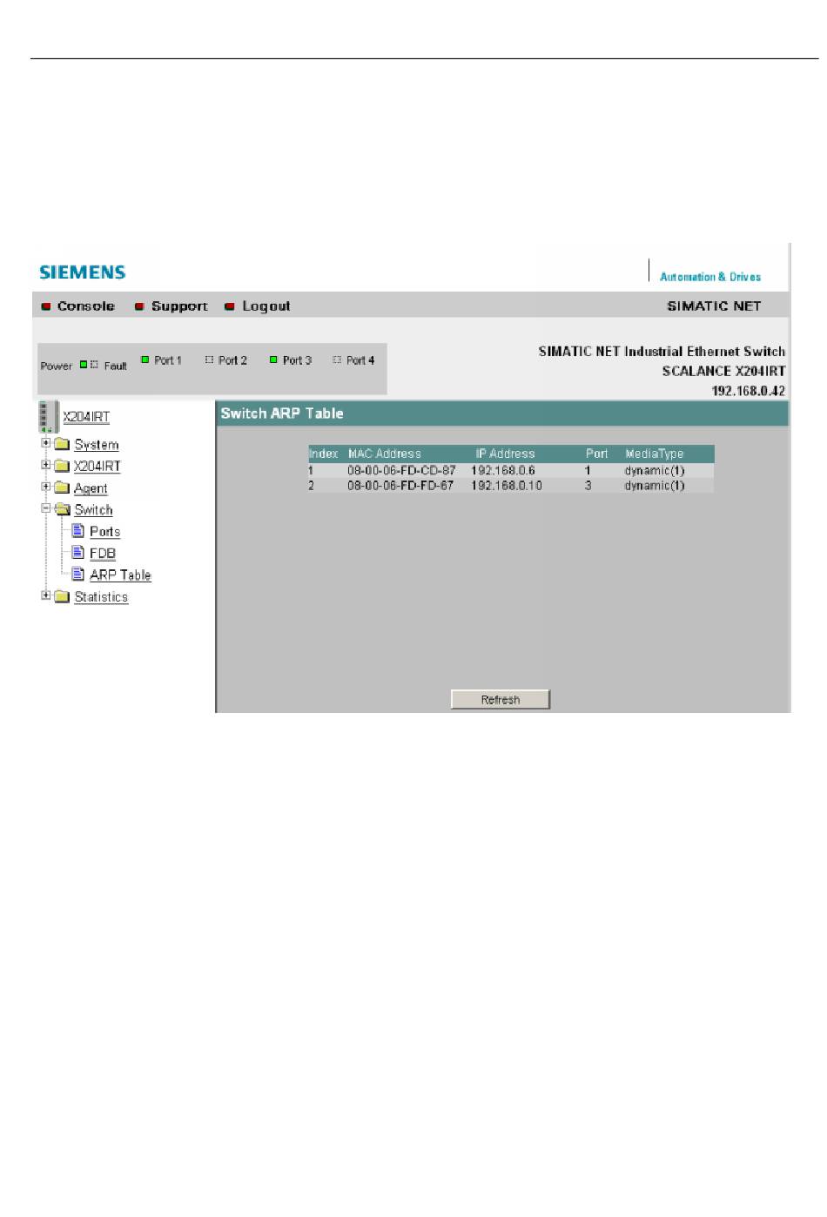Select MAC address 08-00-06-FD-FD-67
827x1217 pixels.
pos(400,486)
